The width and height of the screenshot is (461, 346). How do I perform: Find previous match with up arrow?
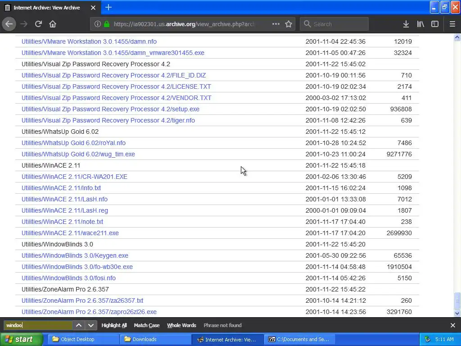pyautogui.click(x=79, y=325)
